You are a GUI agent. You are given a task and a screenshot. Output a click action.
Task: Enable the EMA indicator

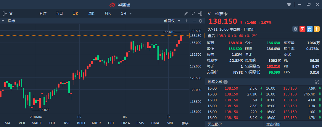pyautogui.click(x=155, y=123)
